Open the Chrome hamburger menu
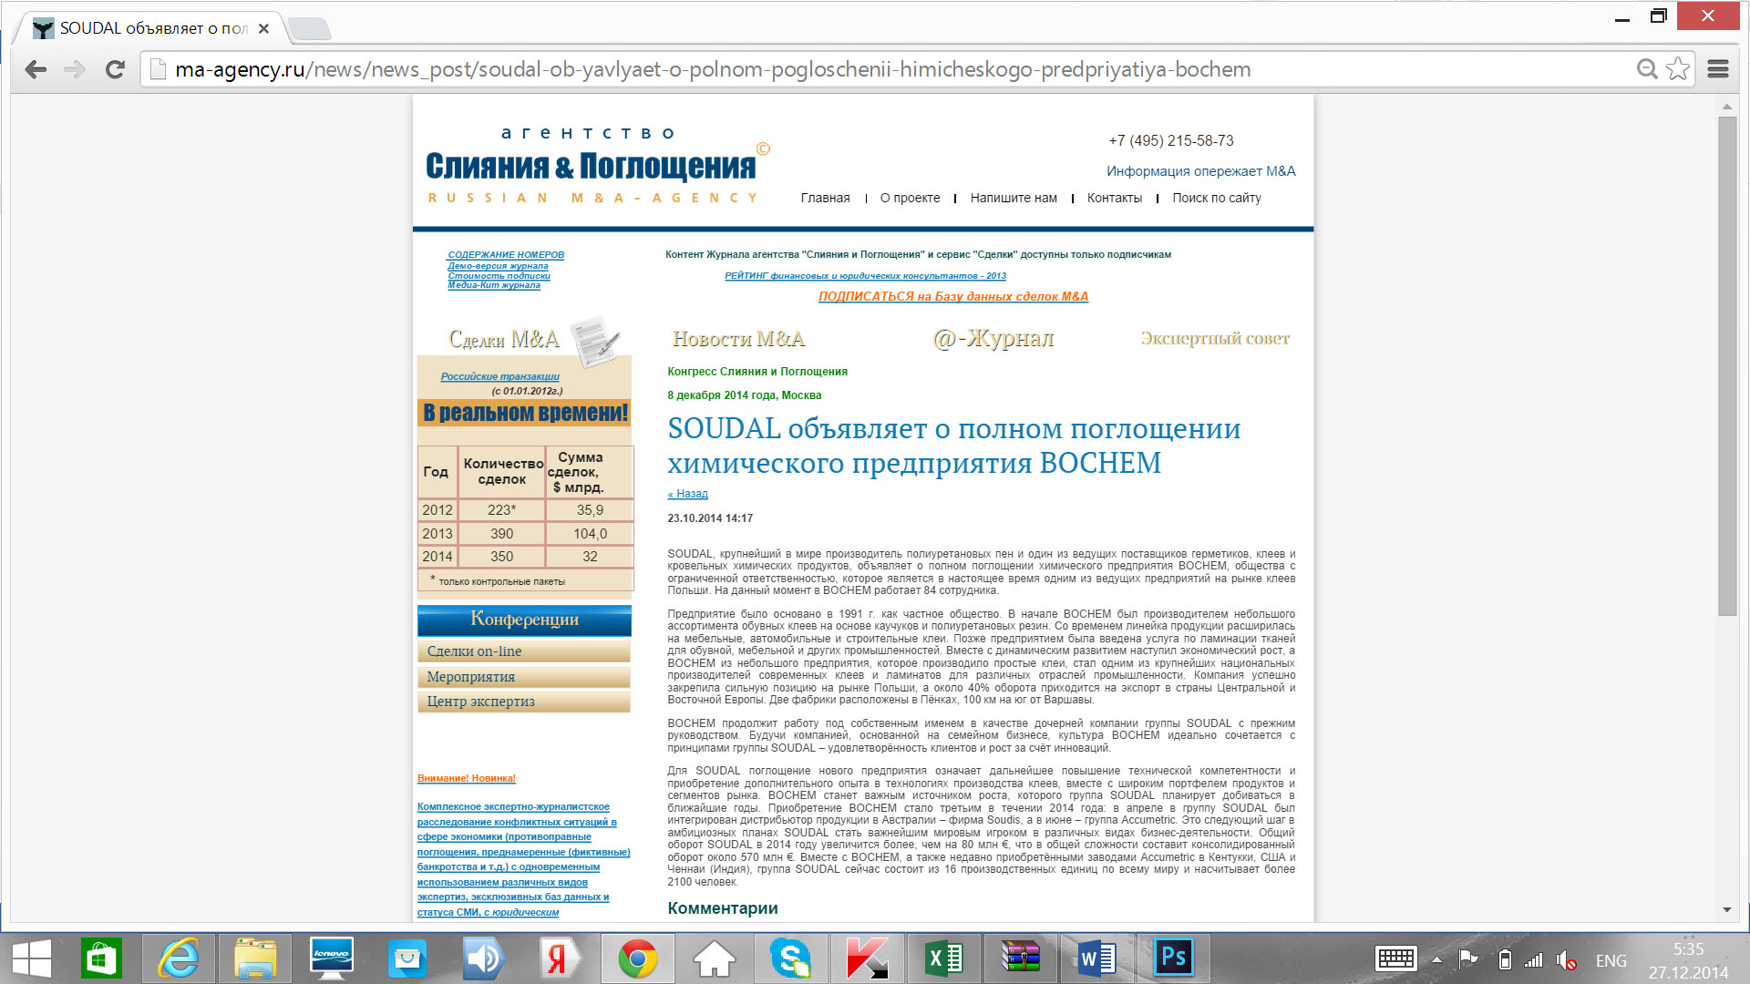The width and height of the screenshot is (1750, 984). click(1718, 69)
